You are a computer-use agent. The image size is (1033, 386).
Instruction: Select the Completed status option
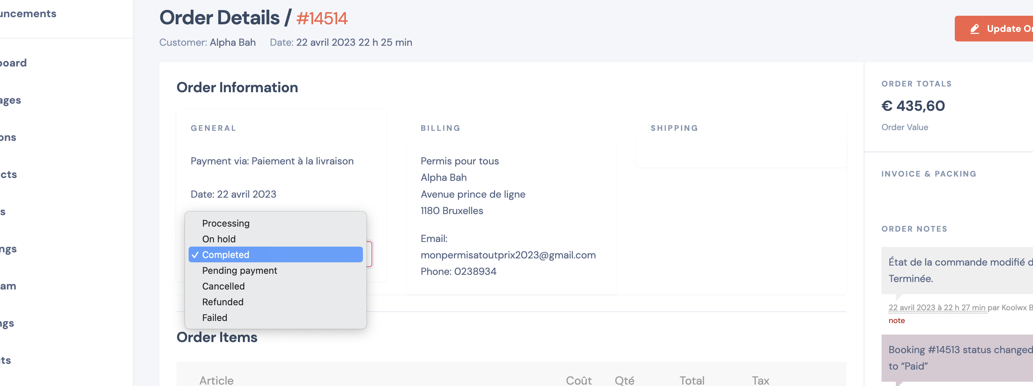(275, 255)
